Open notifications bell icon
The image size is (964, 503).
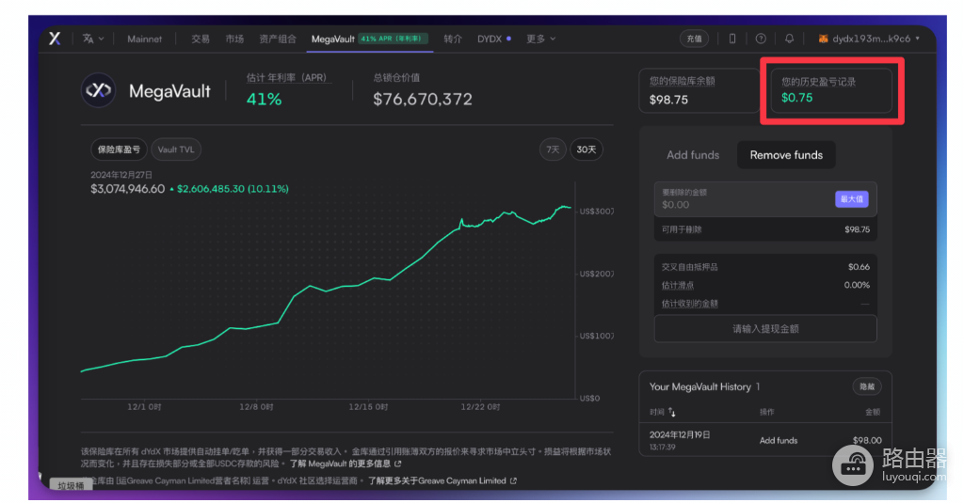[x=790, y=39]
